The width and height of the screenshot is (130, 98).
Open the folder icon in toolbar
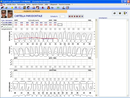[x=6, y=8]
